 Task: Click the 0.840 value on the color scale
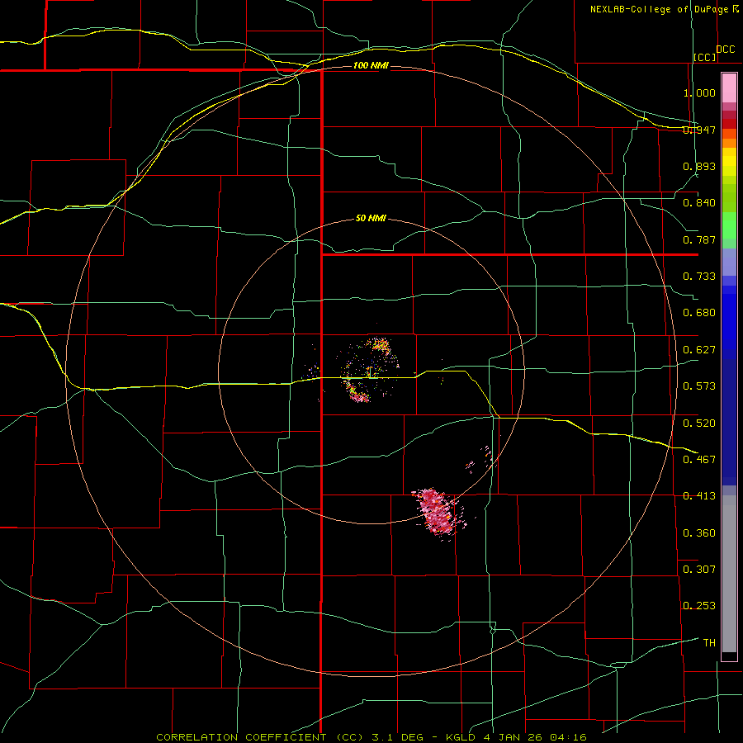[x=699, y=203]
